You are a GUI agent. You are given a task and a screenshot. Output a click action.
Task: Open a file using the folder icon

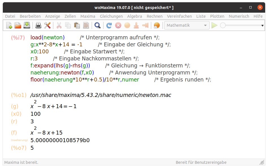pos(18,25)
